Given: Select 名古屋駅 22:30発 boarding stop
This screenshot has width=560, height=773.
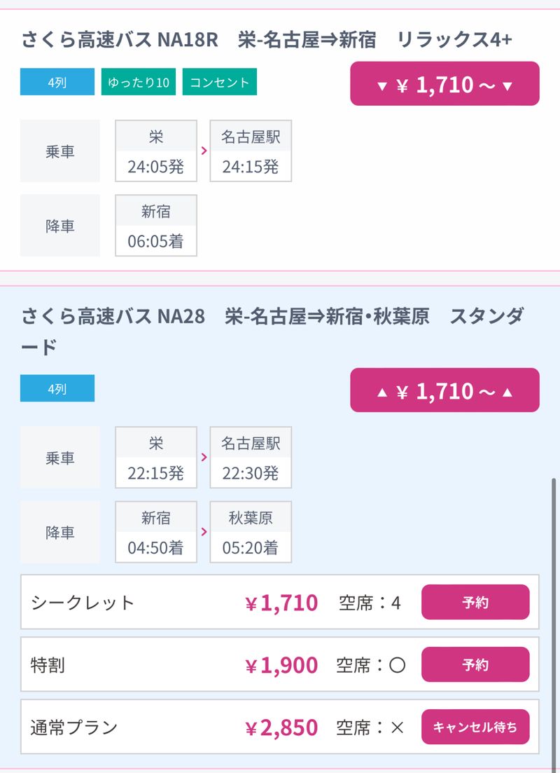Looking at the screenshot, I should 251,458.
